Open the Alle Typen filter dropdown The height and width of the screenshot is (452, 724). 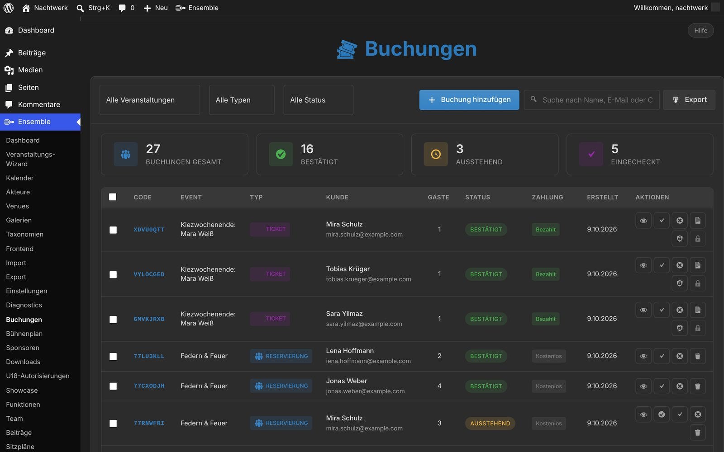tap(242, 100)
